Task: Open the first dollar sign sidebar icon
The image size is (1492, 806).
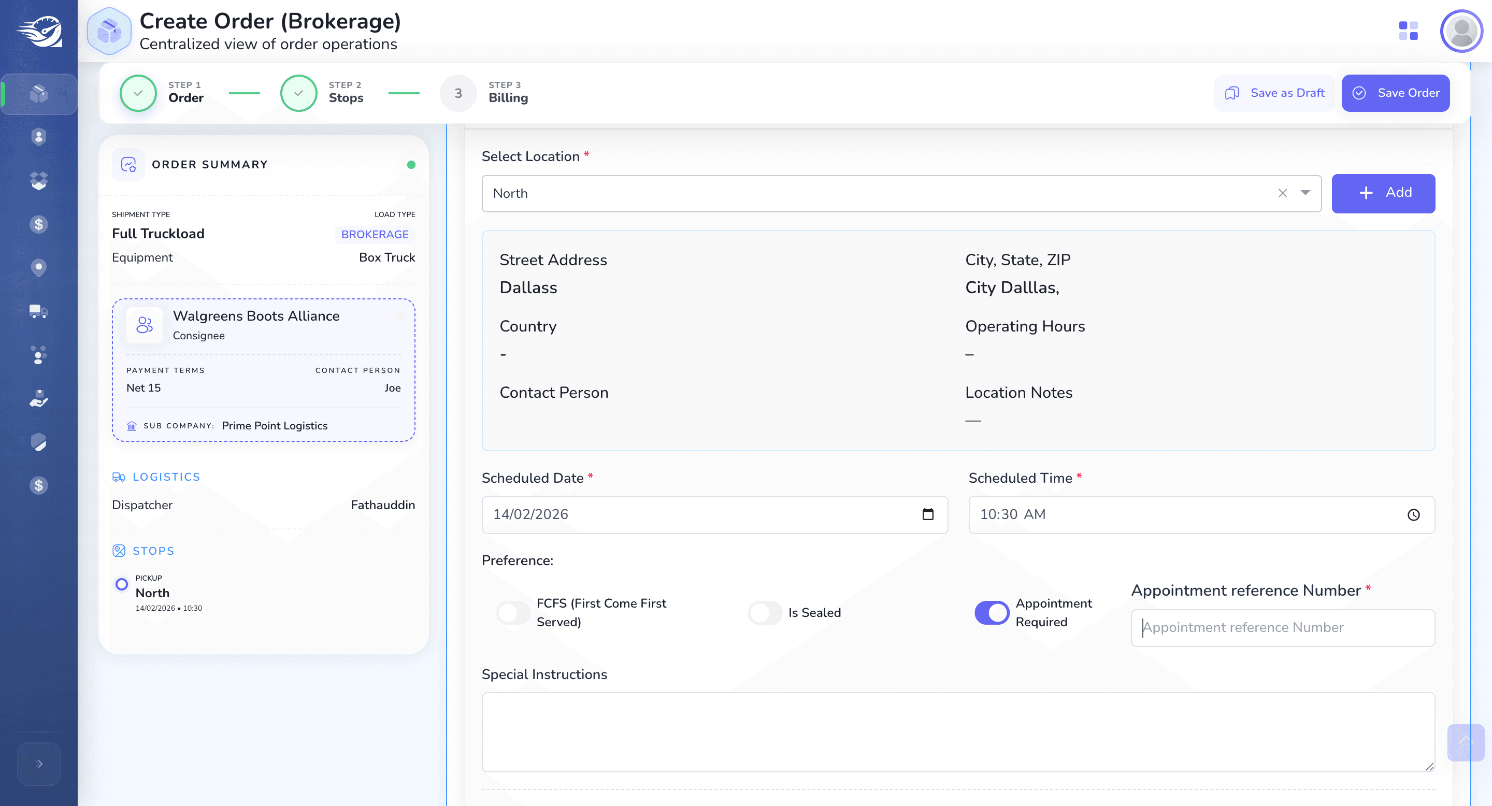Action: 39,224
